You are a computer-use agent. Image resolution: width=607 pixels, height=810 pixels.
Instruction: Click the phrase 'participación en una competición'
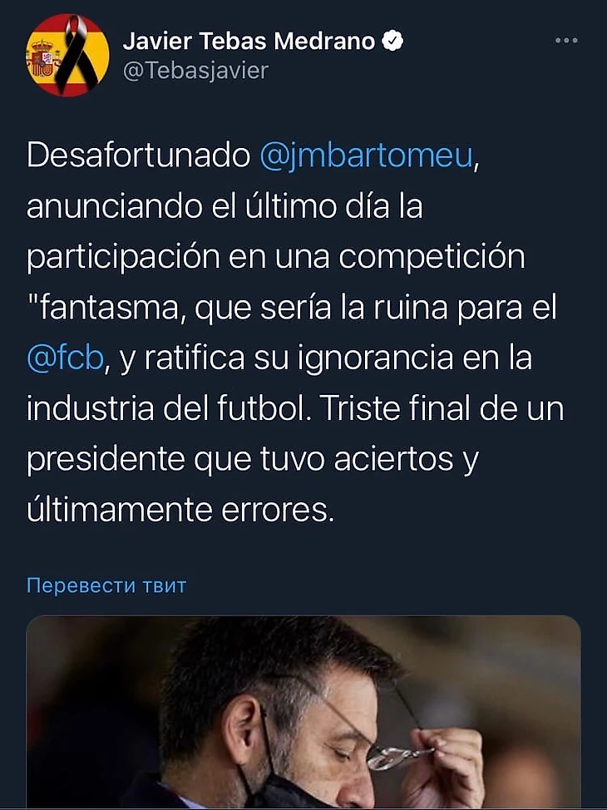click(x=276, y=257)
